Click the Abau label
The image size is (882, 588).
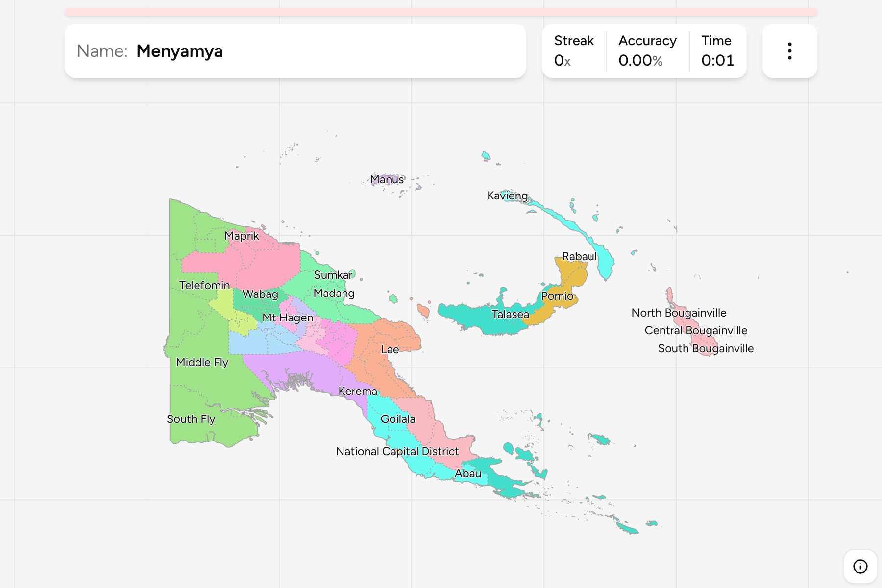(468, 473)
